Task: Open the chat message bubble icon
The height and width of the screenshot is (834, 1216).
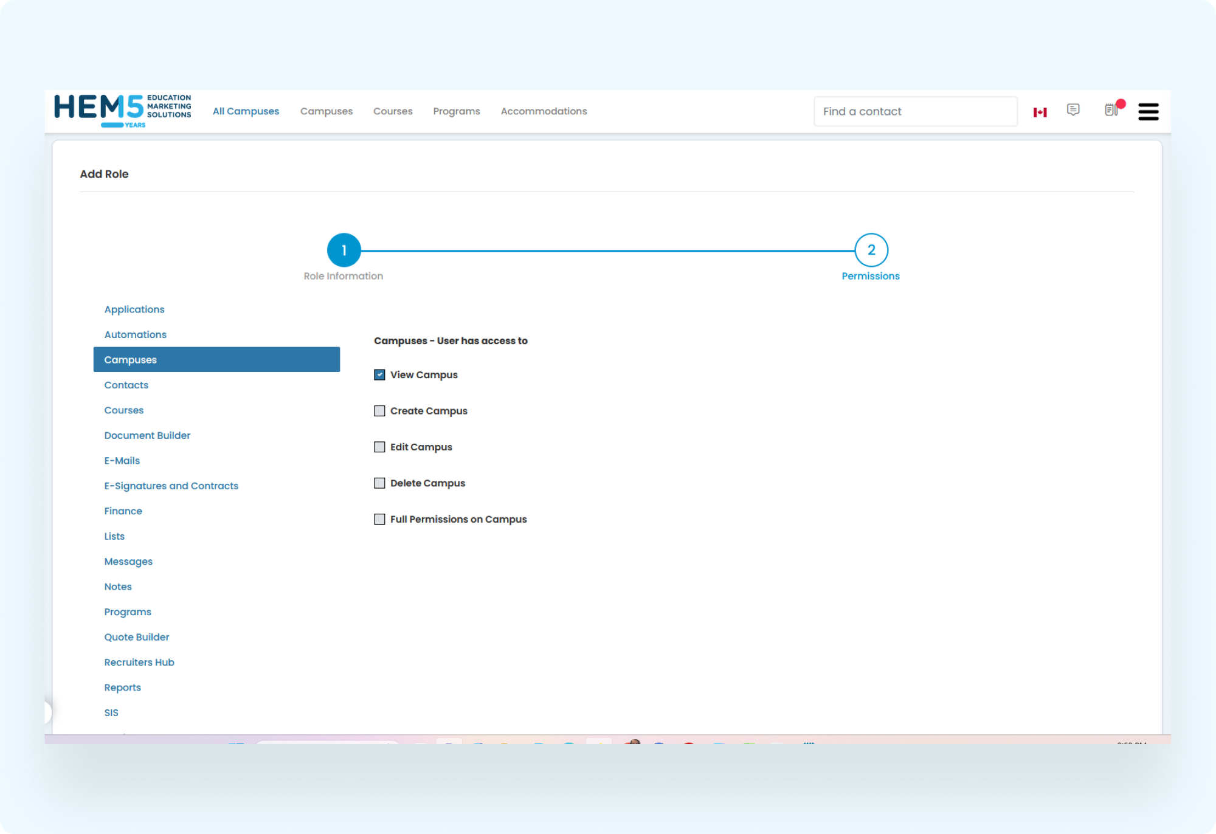Action: point(1073,110)
